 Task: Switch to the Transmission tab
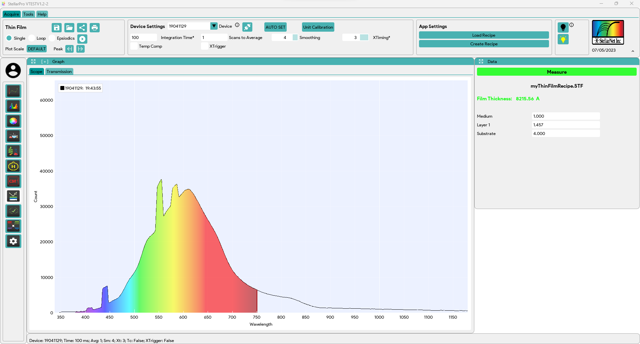pos(59,72)
